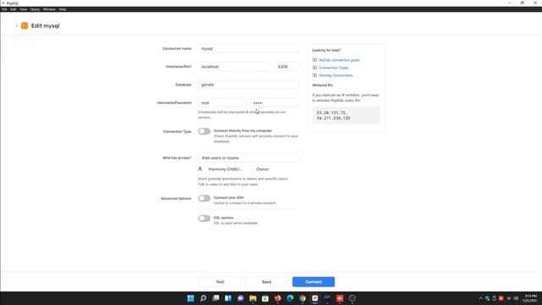Open Sharing Connections help link

click(x=335, y=75)
